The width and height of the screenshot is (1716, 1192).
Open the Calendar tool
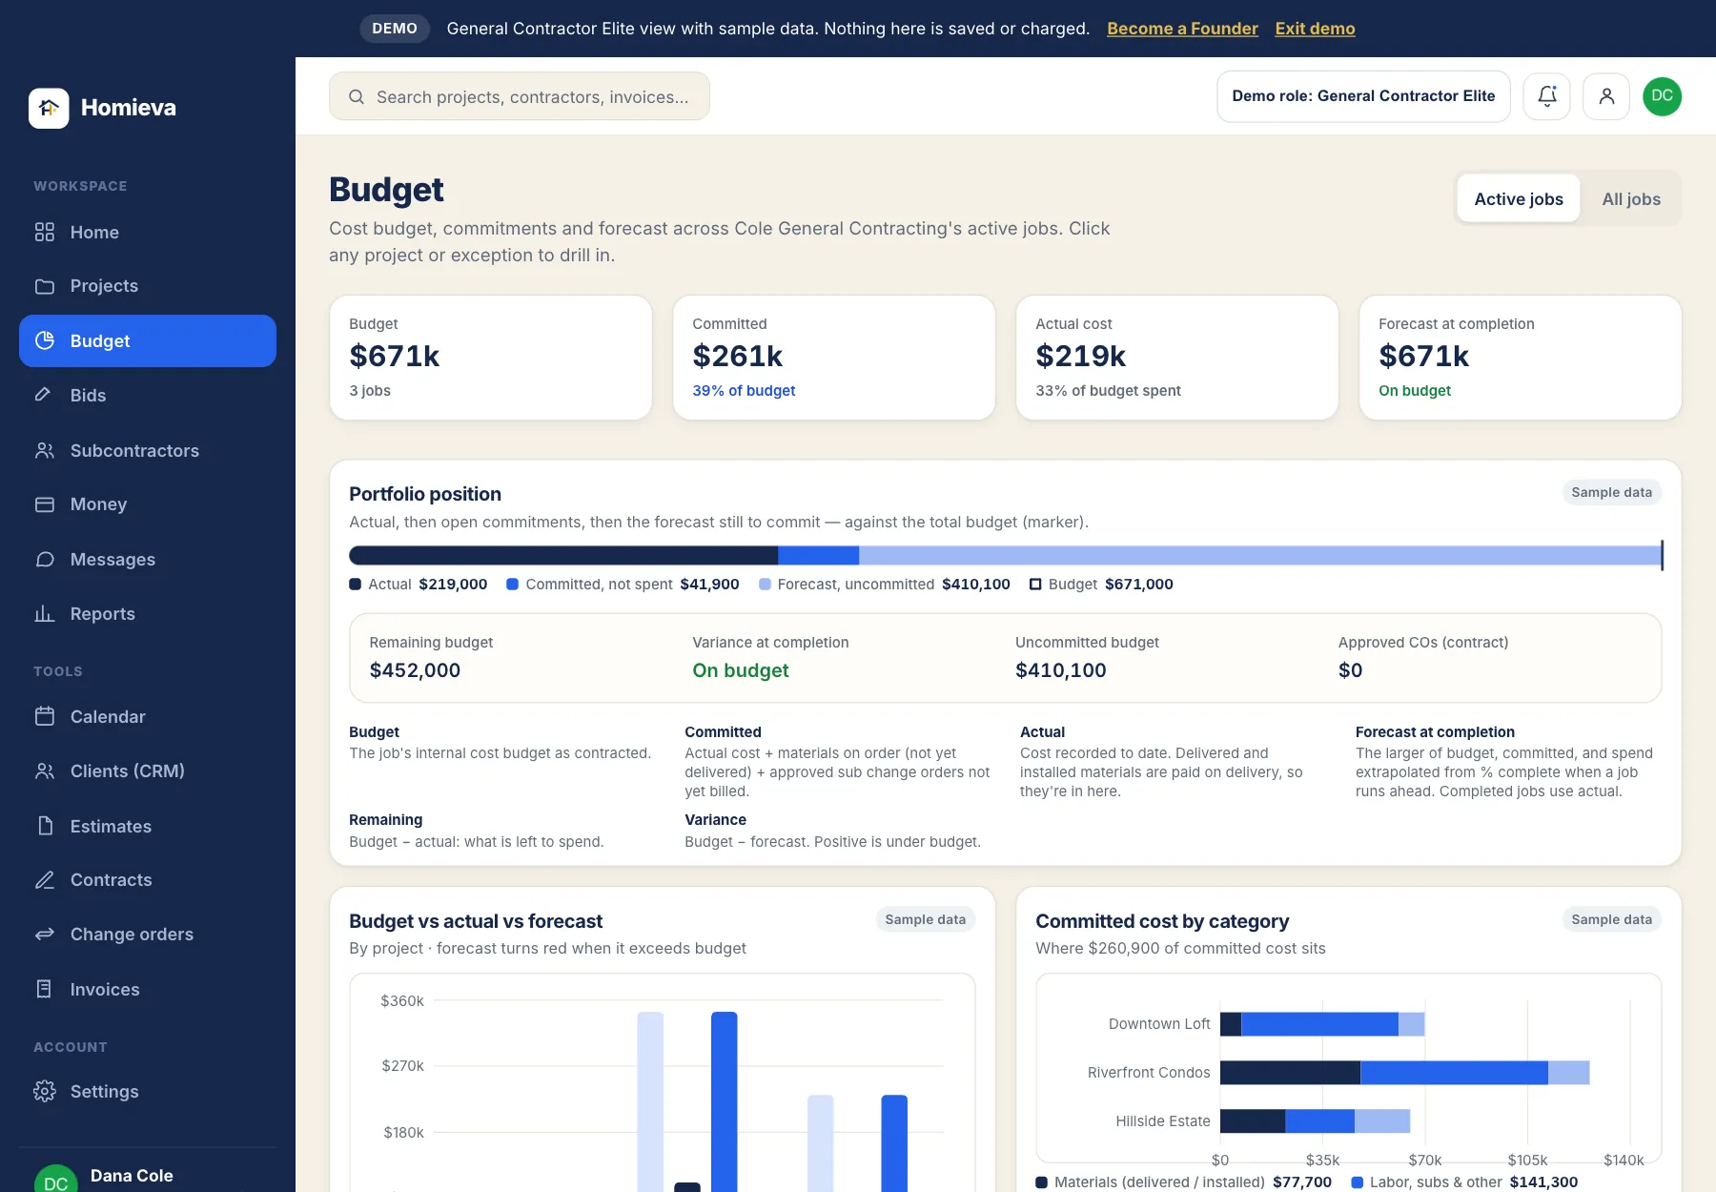click(148, 717)
